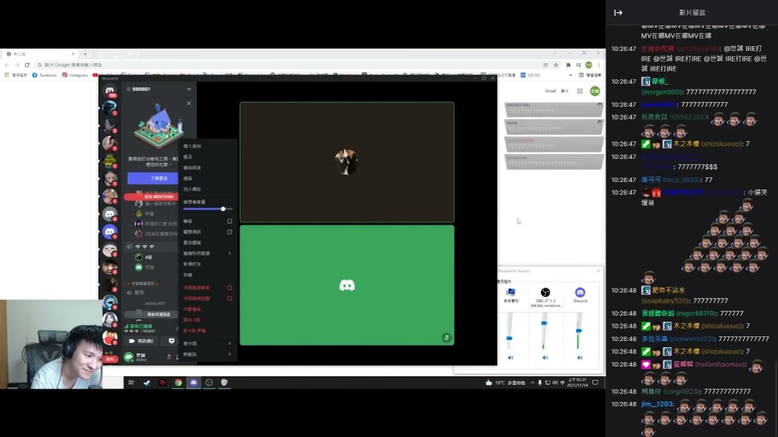Click the blue Discord-logo server icon in sidebar

(109, 231)
